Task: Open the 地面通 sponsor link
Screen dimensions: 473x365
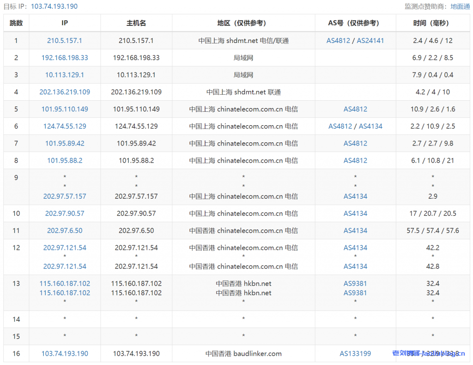Action: 460,6
